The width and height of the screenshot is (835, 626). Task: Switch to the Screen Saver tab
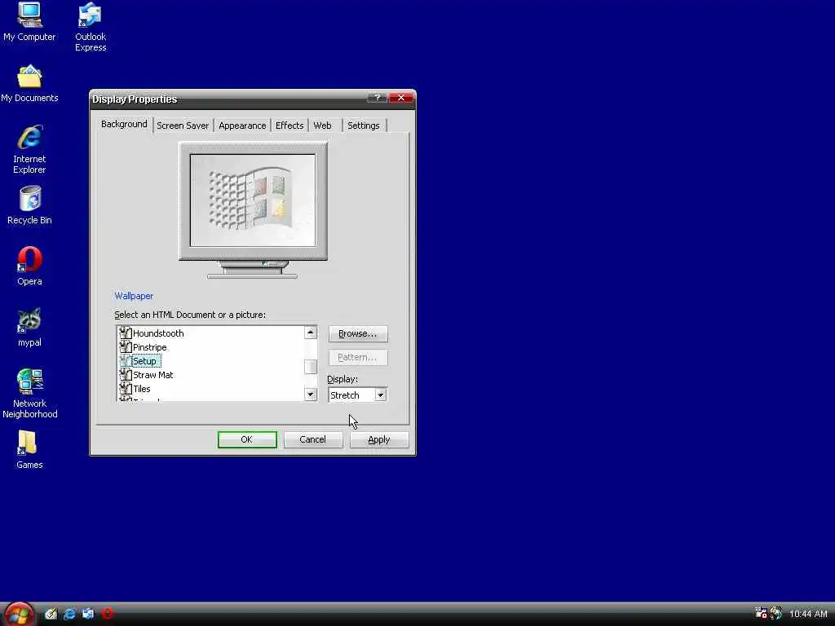[183, 126]
